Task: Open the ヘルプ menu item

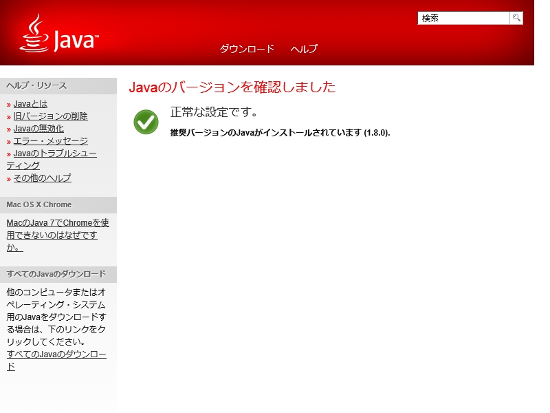Action: (x=304, y=48)
